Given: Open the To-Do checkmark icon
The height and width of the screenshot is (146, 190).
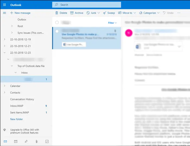Looking at the screenshot, I should (47, 141).
